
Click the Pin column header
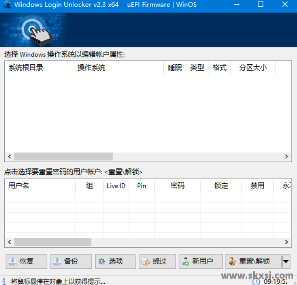click(x=142, y=185)
